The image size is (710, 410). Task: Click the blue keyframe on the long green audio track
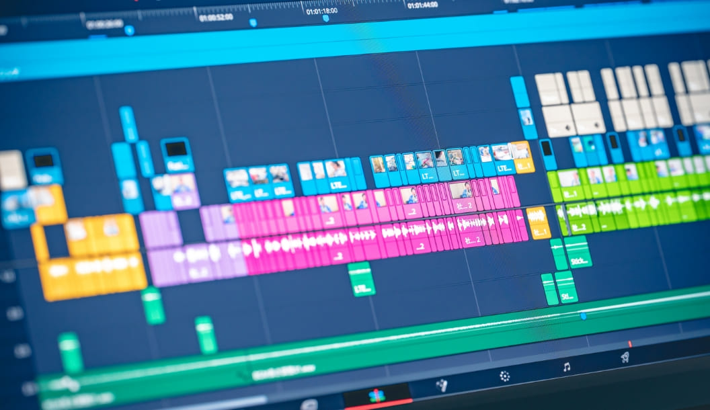pyautogui.click(x=584, y=316)
